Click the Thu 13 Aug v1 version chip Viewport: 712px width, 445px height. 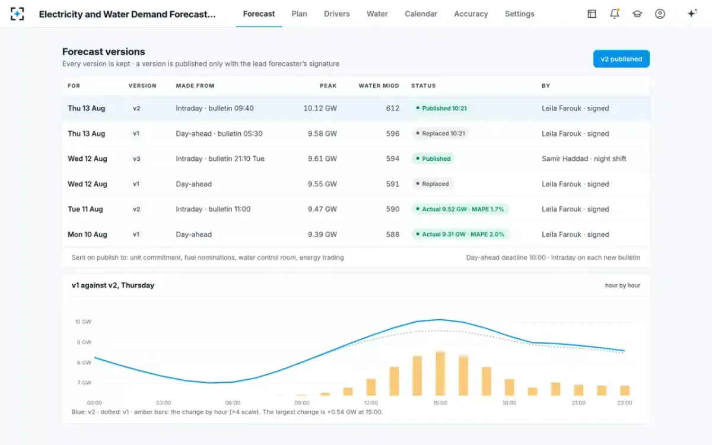136,133
